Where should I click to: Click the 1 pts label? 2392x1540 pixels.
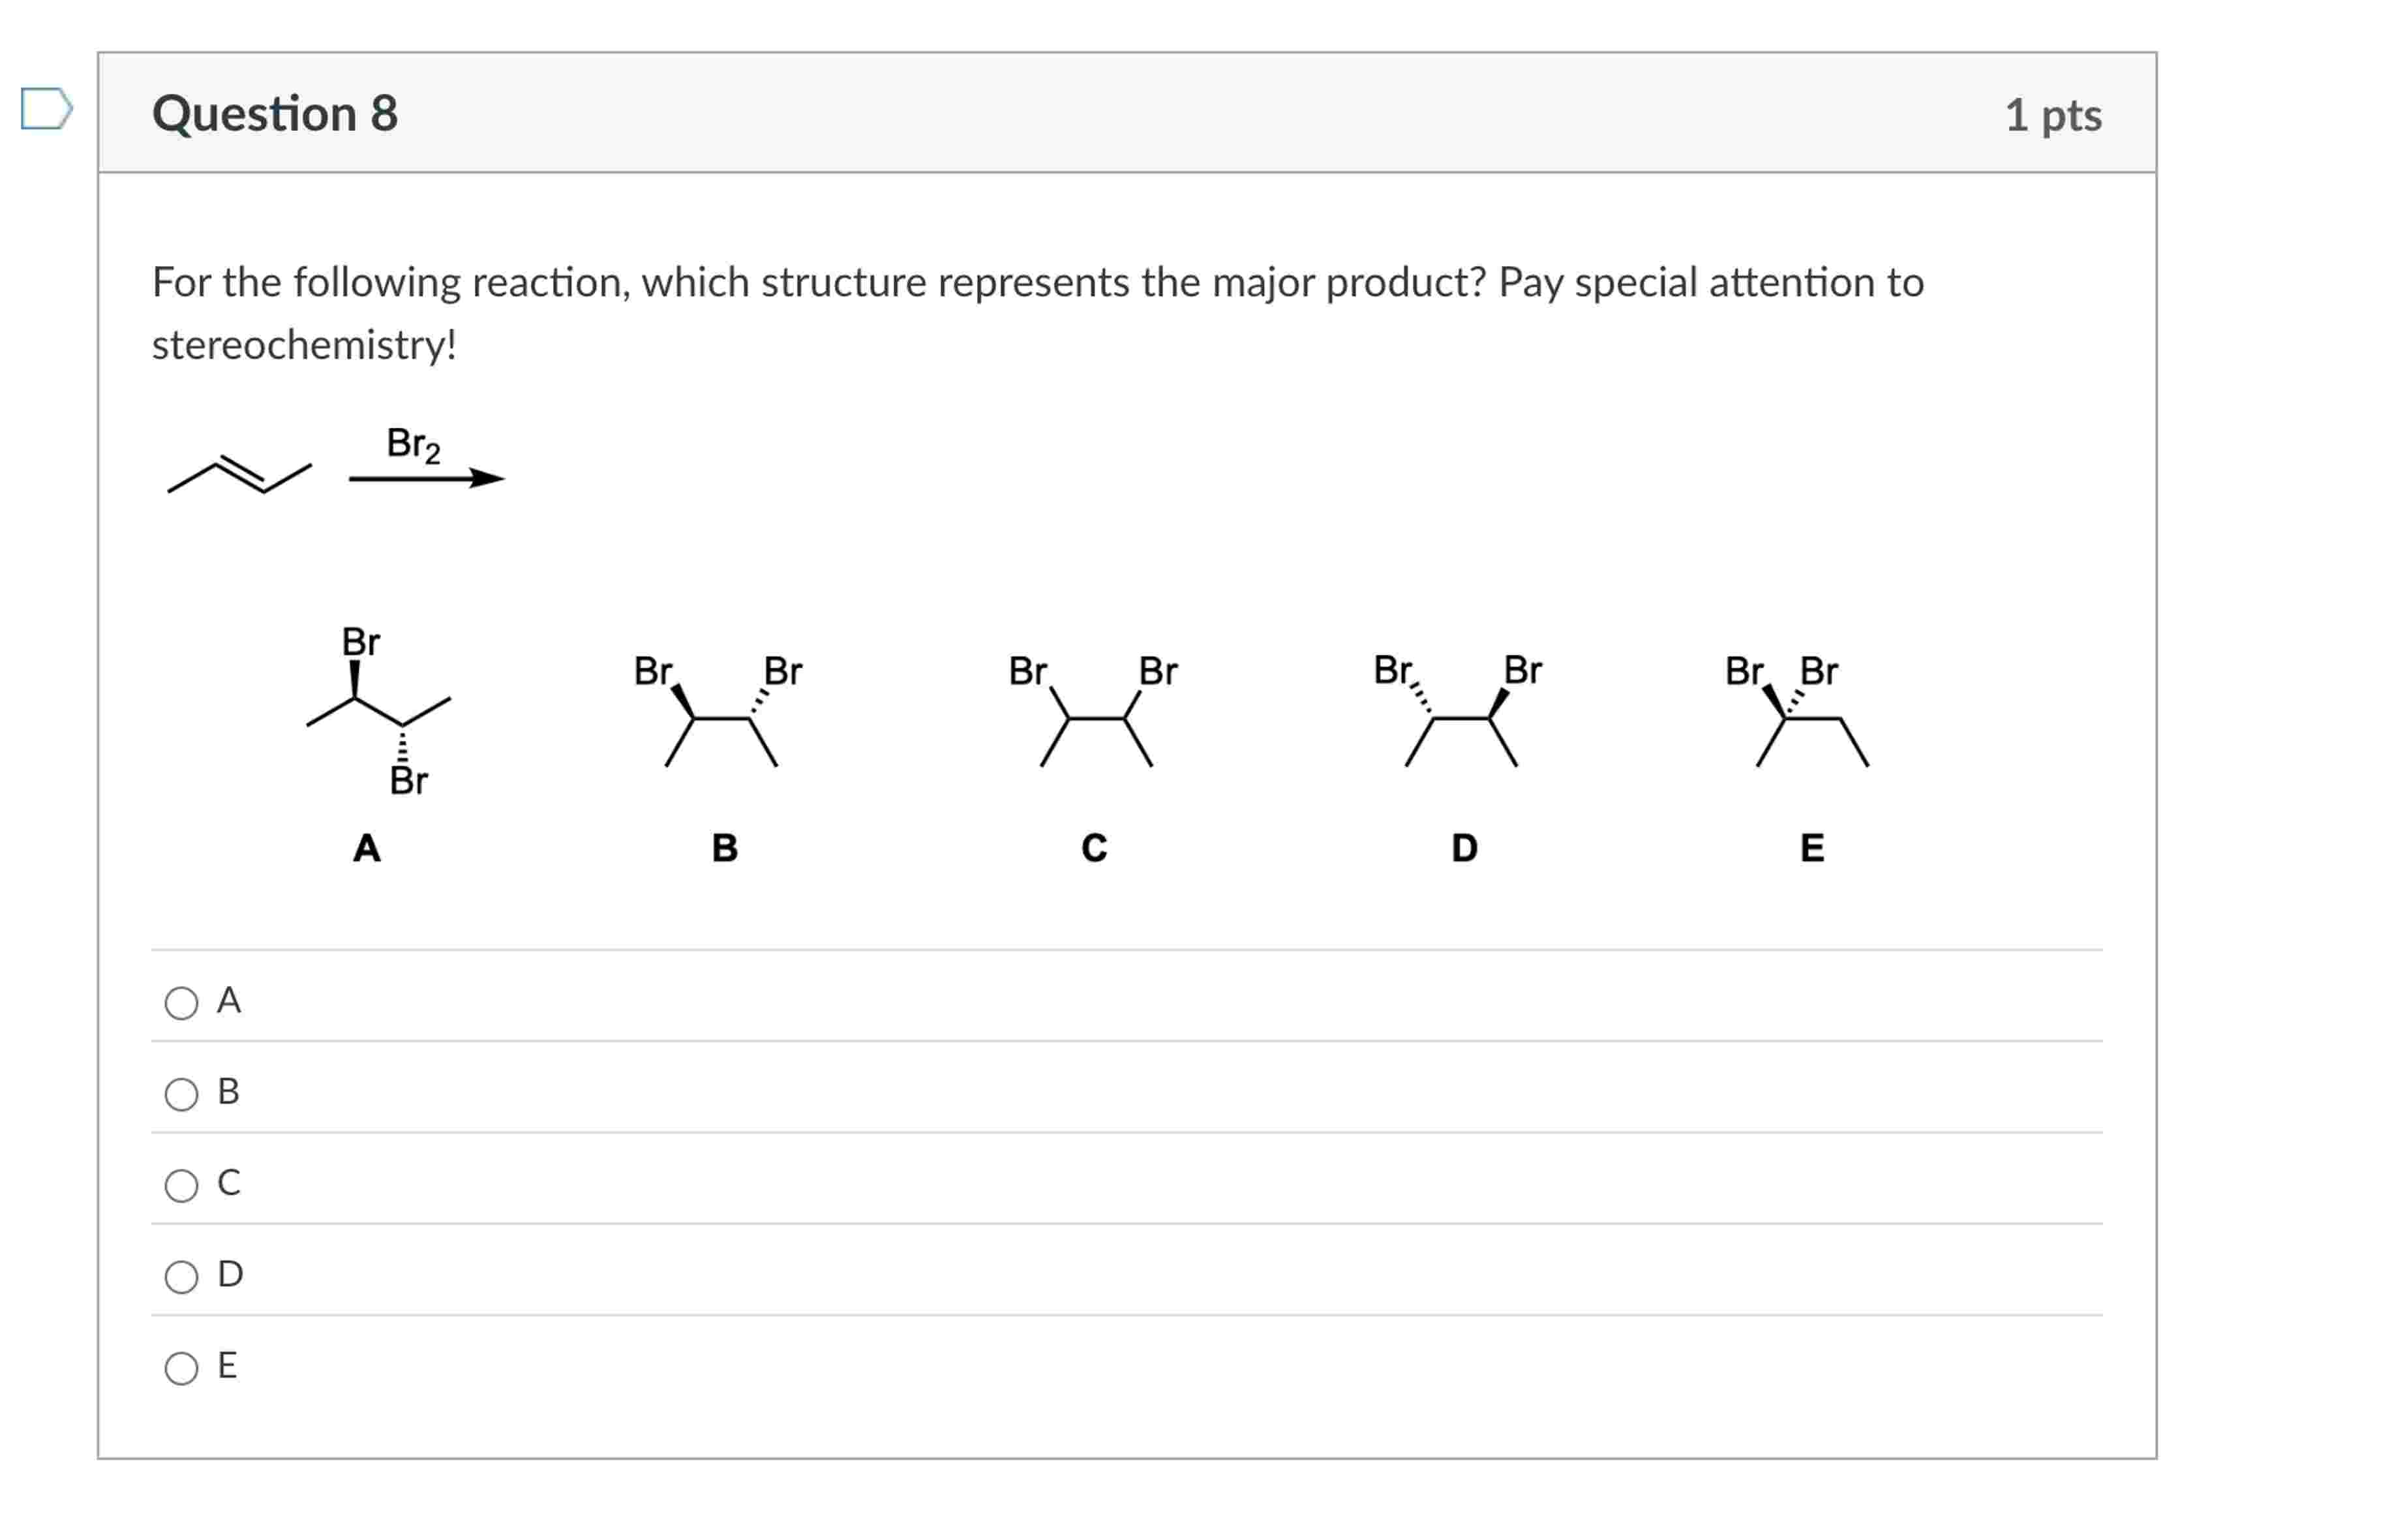pyautogui.click(x=2053, y=115)
